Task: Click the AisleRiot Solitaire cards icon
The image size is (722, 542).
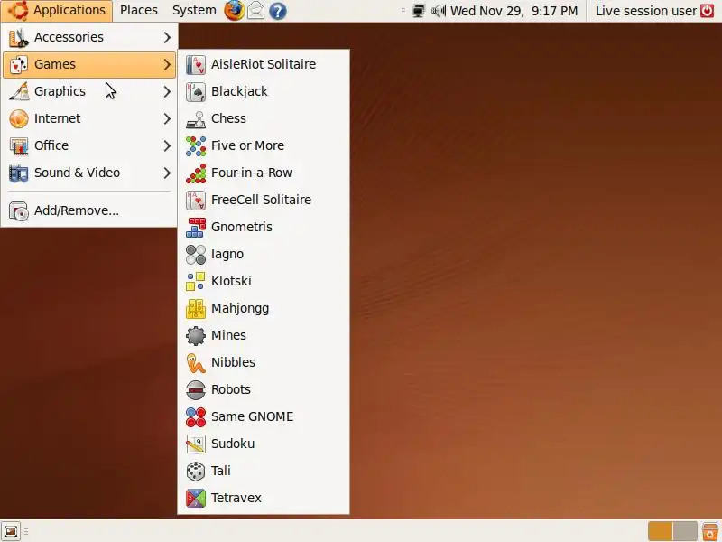Action: [x=196, y=64]
